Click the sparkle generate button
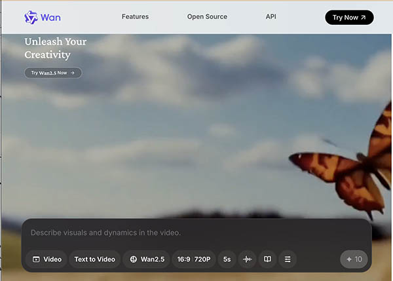 pyautogui.click(x=354, y=259)
